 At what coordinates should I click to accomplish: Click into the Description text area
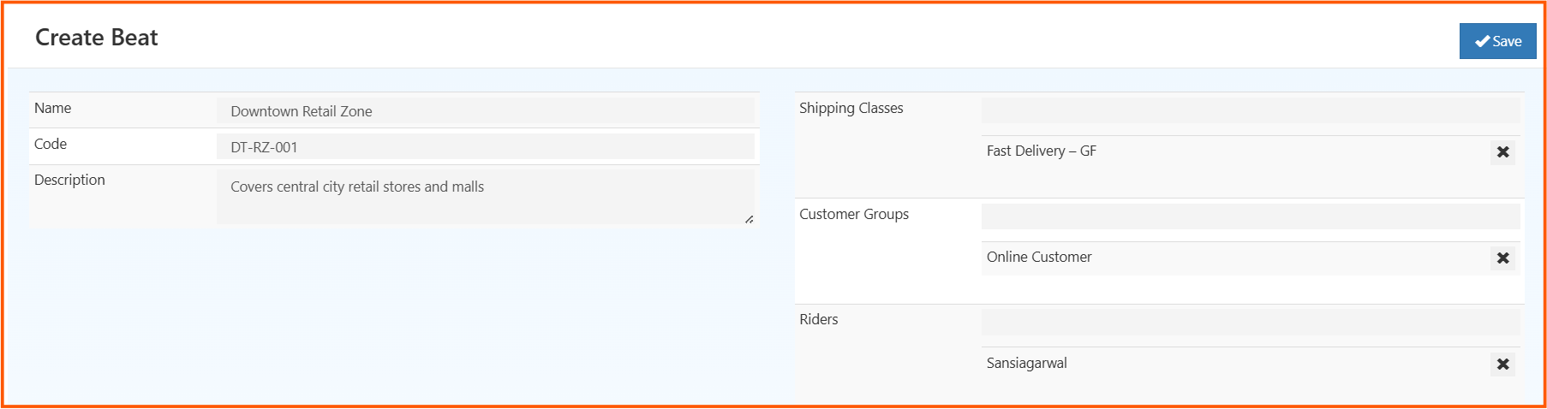pyautogui.click(x=485, y=196)
